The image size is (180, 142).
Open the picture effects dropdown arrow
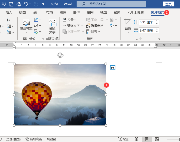point(40,26)
